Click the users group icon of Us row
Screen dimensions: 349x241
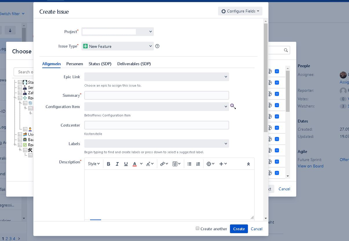click(x=25, y=134)
